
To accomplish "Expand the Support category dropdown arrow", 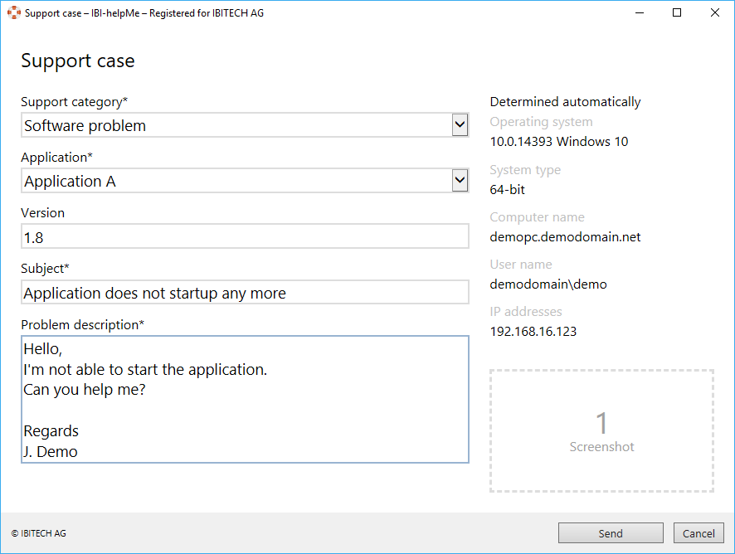I will point(460,125).
